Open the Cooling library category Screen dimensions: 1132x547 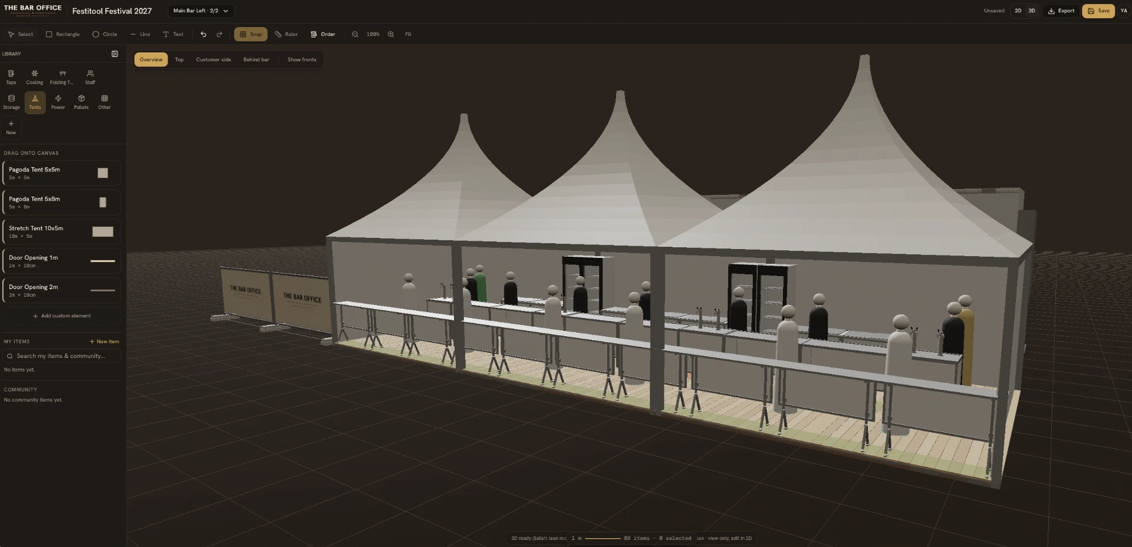[x=35, y=77]
